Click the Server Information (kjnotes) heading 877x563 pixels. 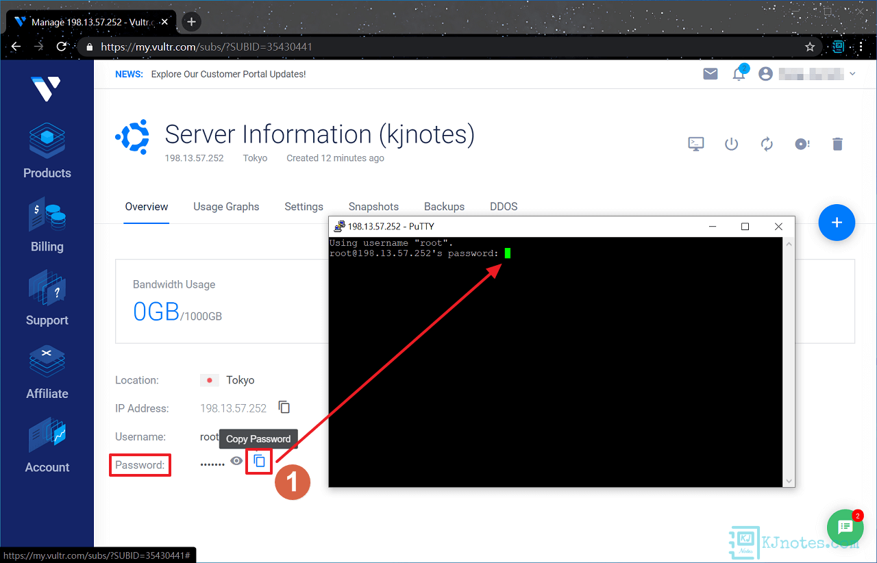pyautogui.click(x=319, y=134)
